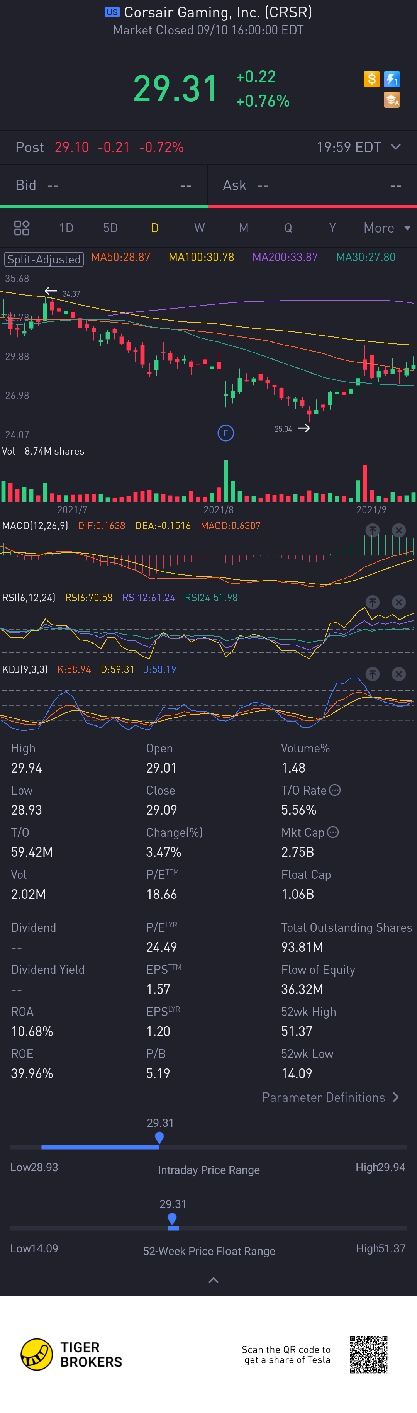This screenshot has height=1413, width=417.
Task: Select the Q quarterly chart tab
Action: click(x=288, y=228)
